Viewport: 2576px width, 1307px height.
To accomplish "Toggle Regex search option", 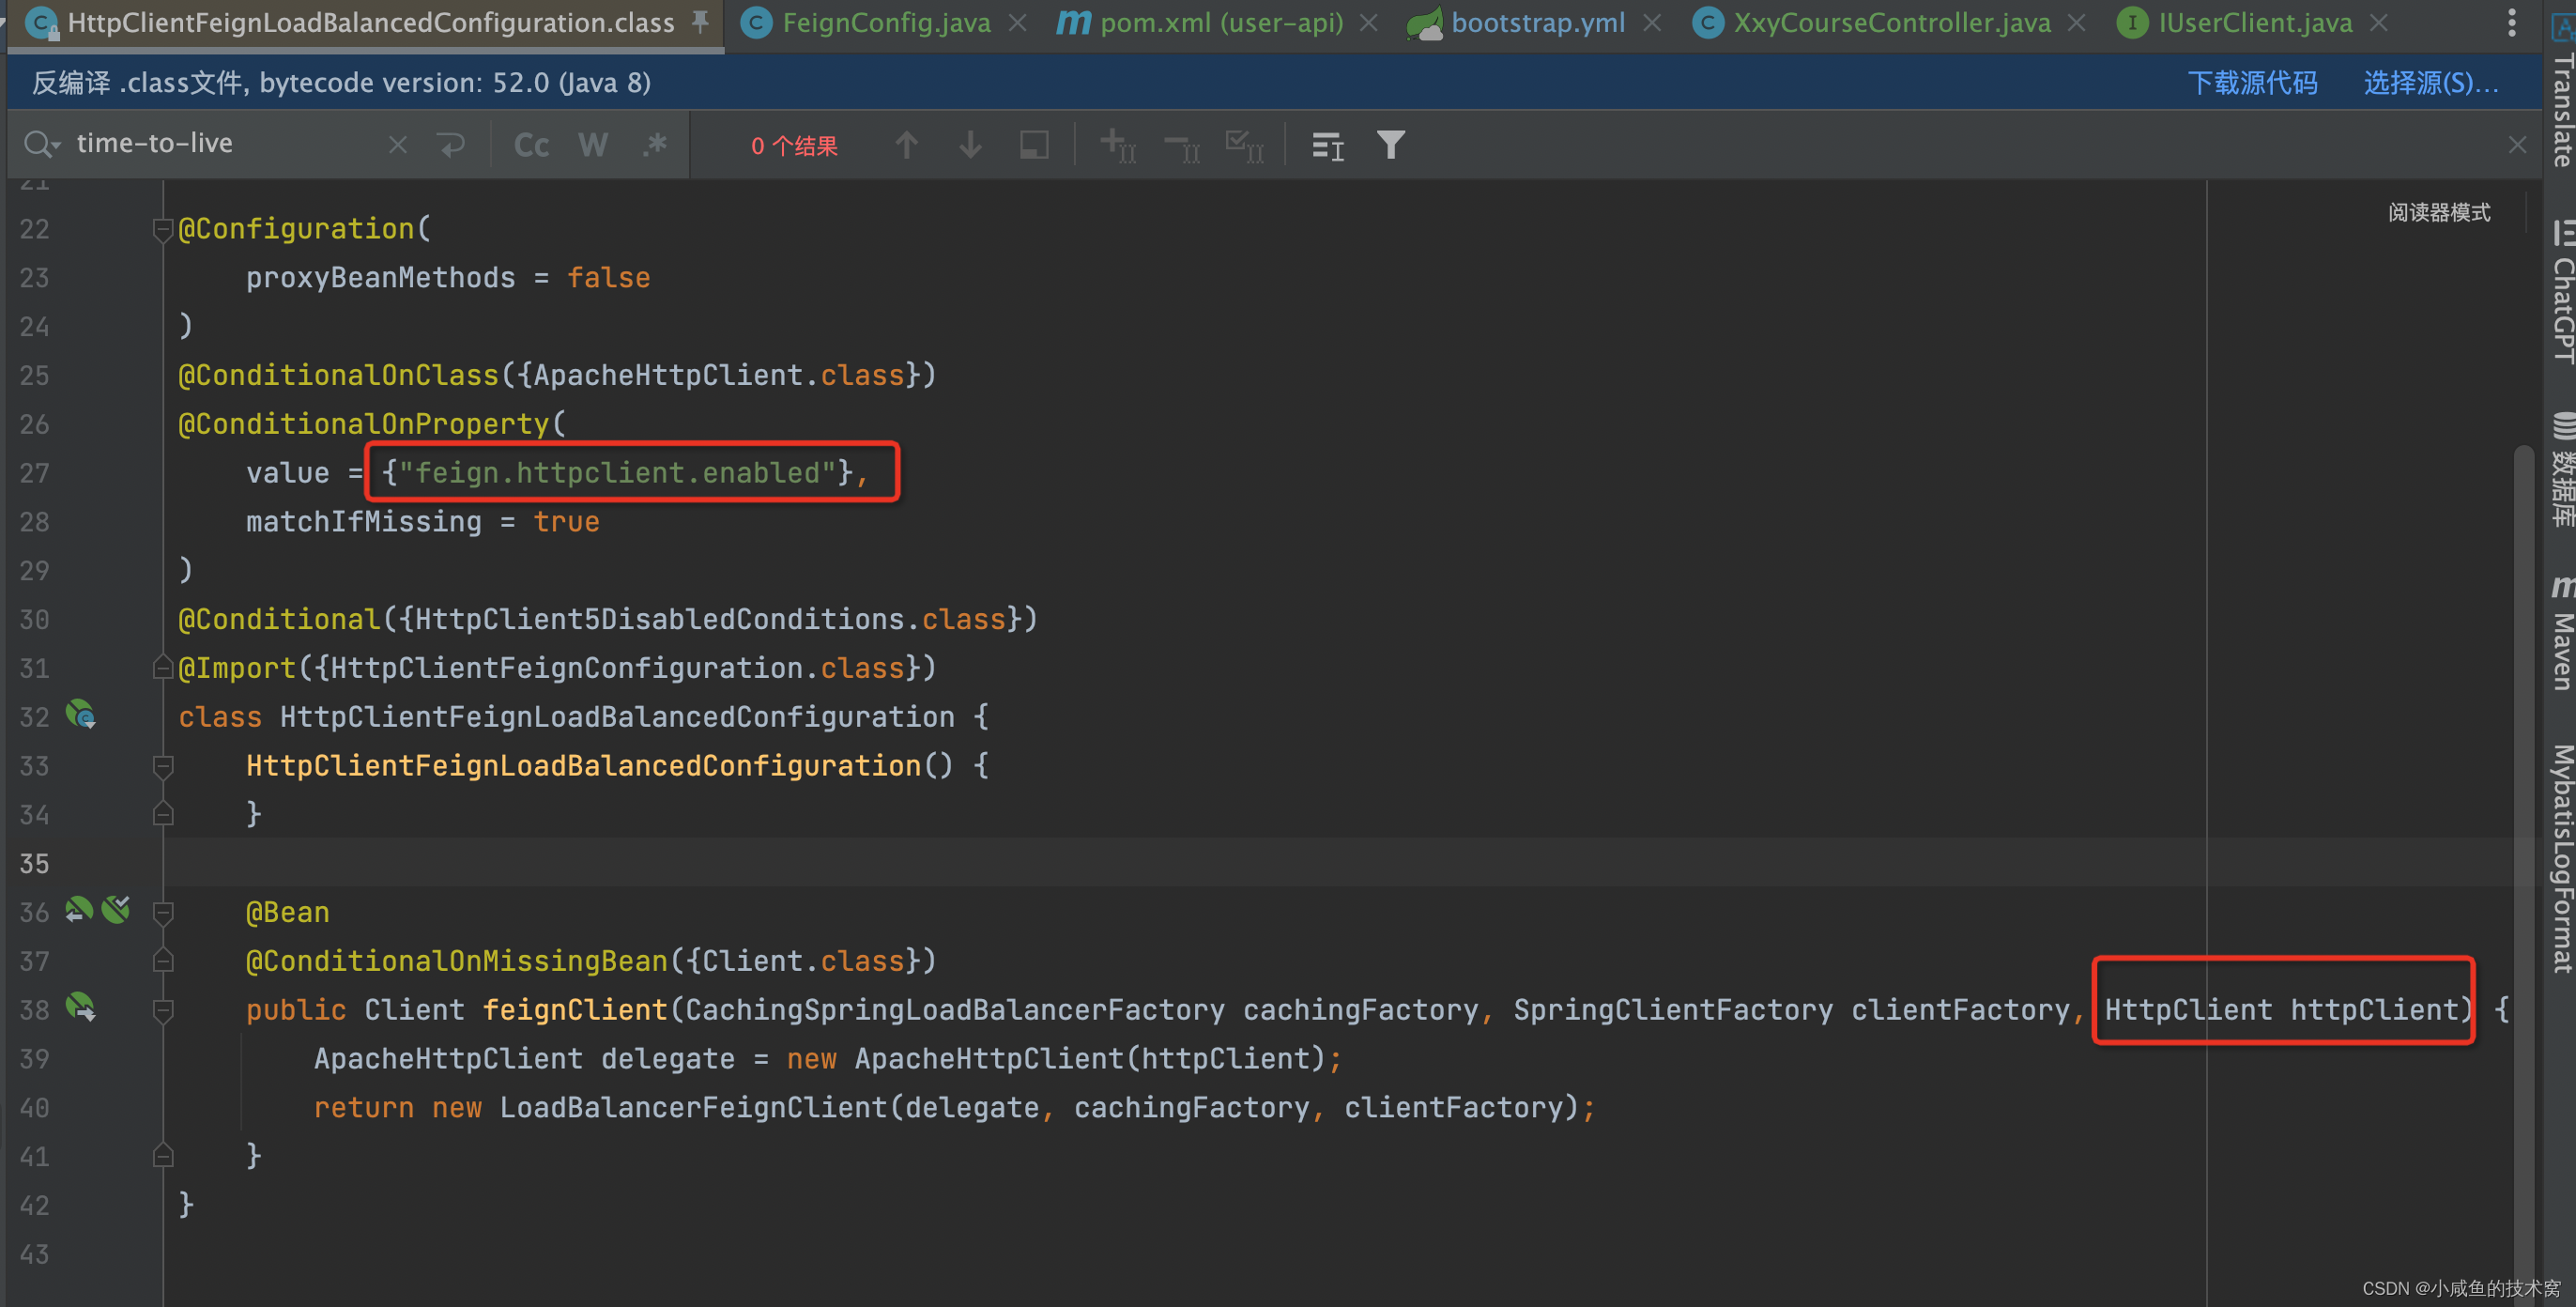I will pyautogui.click(x=655, y=145).
